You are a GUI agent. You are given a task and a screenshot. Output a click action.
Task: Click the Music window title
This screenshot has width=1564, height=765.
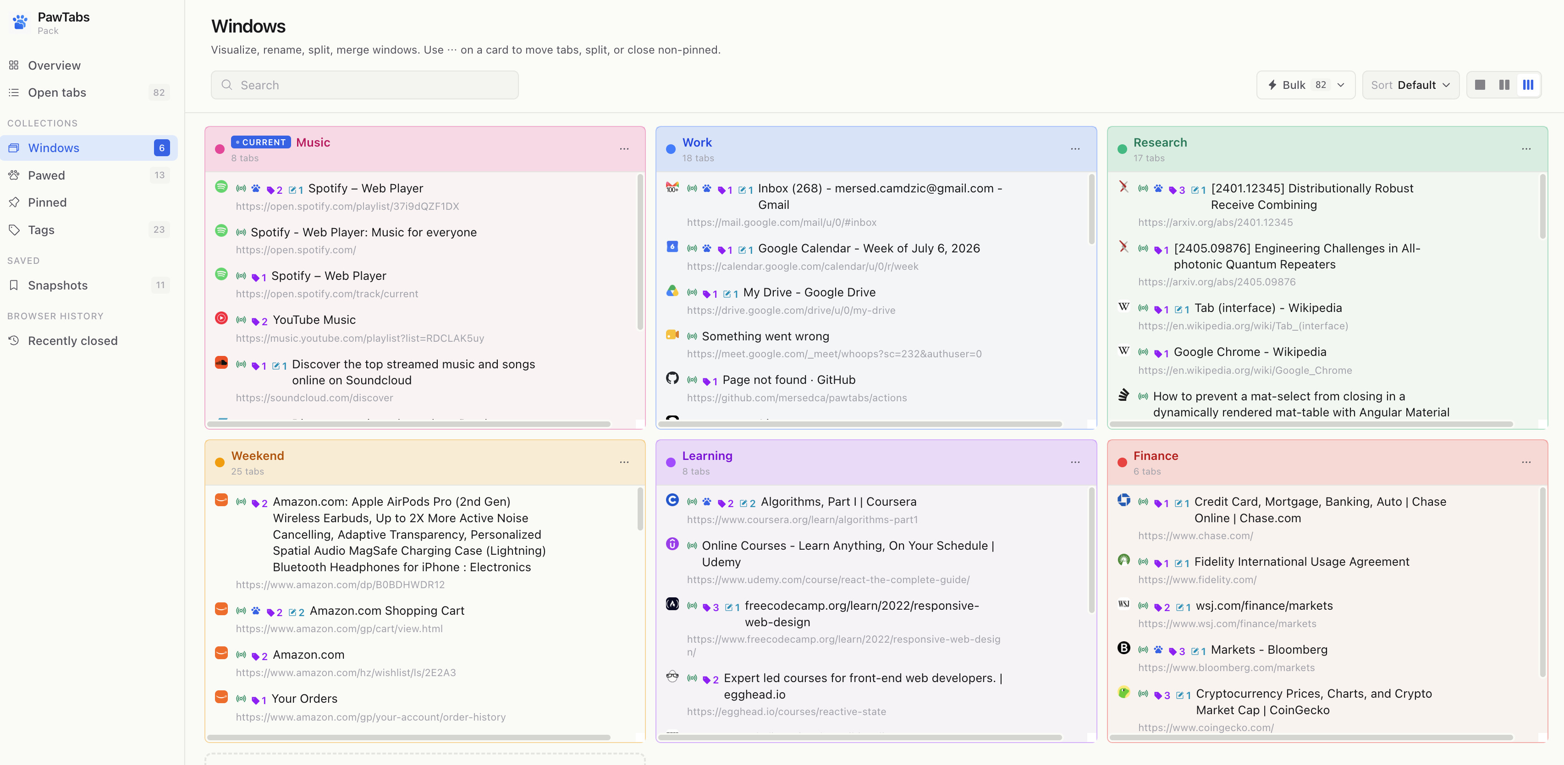[x=313, y=142]
